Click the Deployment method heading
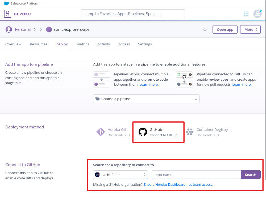 tap(24, 127)
